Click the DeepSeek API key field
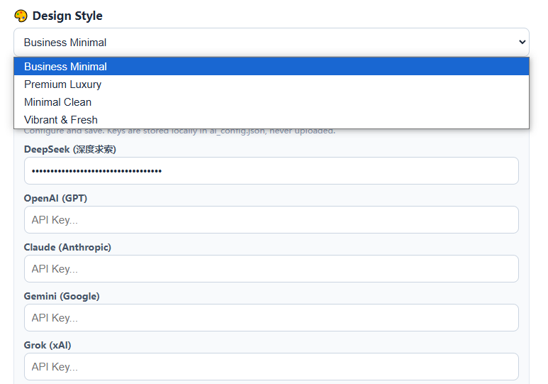This screenshot has width=548, height=384. [x=272, y=171]
